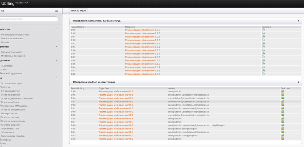Open Карта оборудования sidebar item
The image size is (304, 147).
tap(11, 73)
